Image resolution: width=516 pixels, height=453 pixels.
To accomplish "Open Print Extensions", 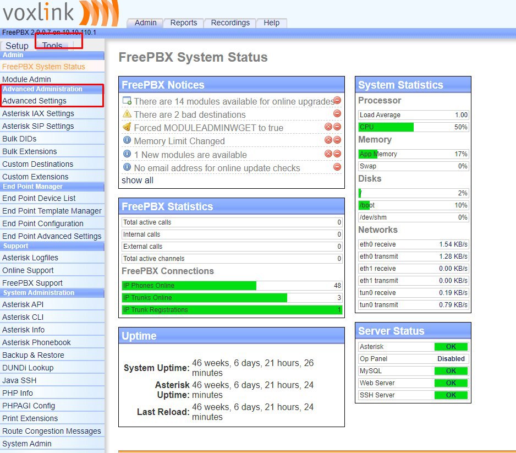I will pyautogui.click(x=52, y=418).
